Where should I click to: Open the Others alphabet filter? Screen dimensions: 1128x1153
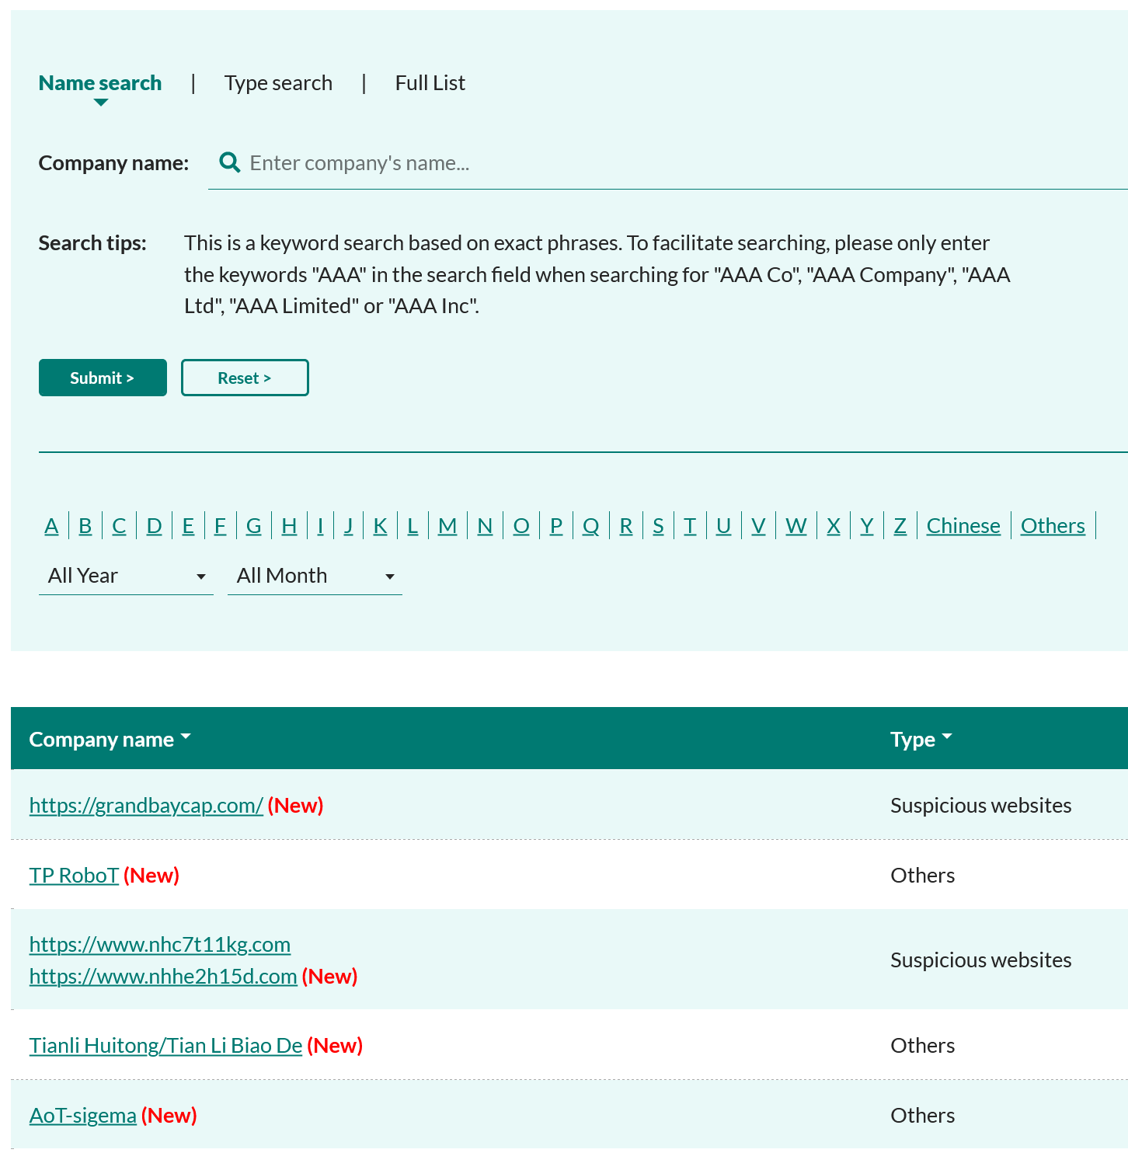tap(1053, 526)
